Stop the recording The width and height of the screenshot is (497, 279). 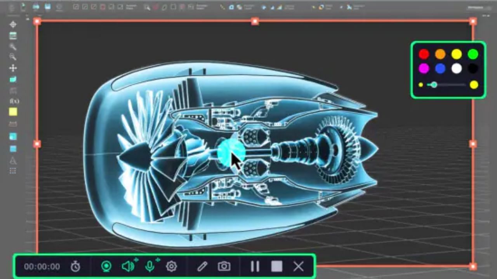277,266
